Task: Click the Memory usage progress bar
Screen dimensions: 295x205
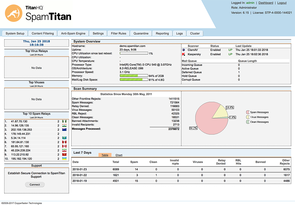Action: pos(134,76)
